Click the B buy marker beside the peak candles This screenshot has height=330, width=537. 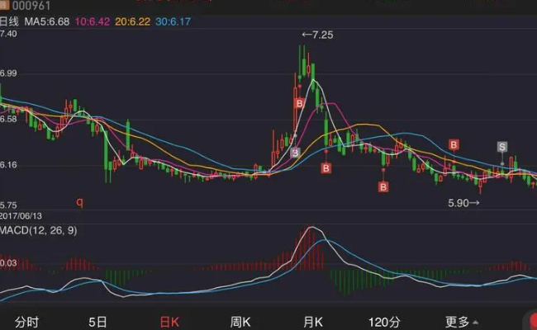[x=300, y=103]
